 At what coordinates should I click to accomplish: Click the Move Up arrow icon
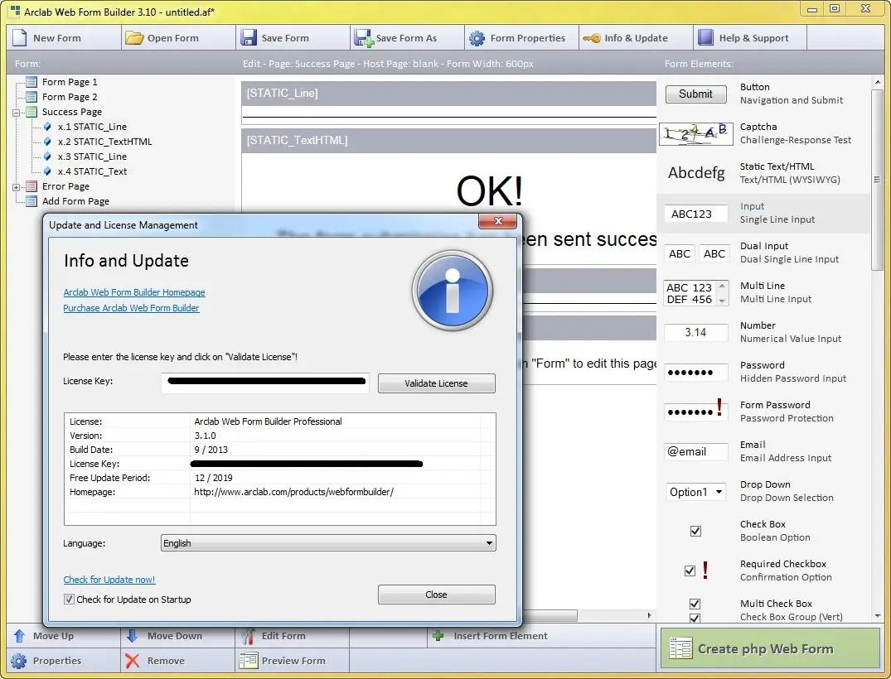(x=19, y=636)
